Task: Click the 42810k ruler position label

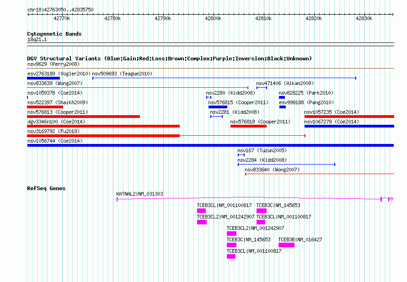Action: (263, 18)
